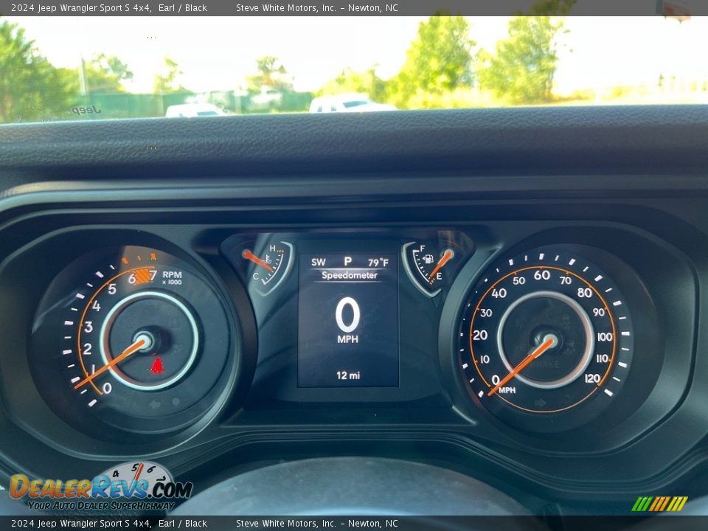Image resolution: width=708 pixels, height=531 pixels.
Task: Click the 'MPH' label under speedometer zero
Action: coord(507,390)
